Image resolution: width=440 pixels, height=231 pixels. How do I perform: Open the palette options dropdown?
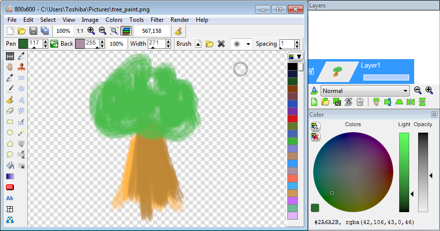(295, 57)
